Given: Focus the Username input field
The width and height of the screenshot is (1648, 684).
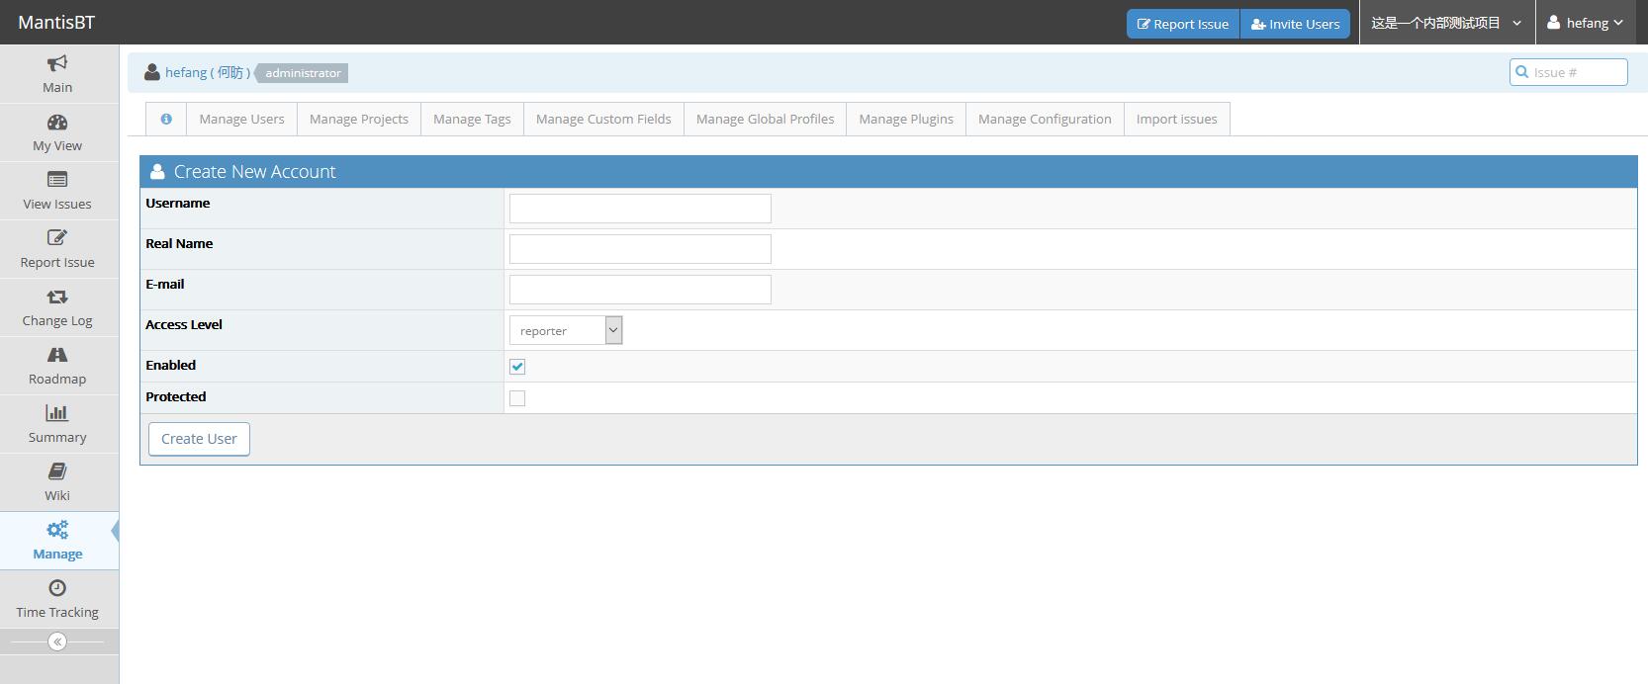Looking at the screenshot, I should point(640,209).
